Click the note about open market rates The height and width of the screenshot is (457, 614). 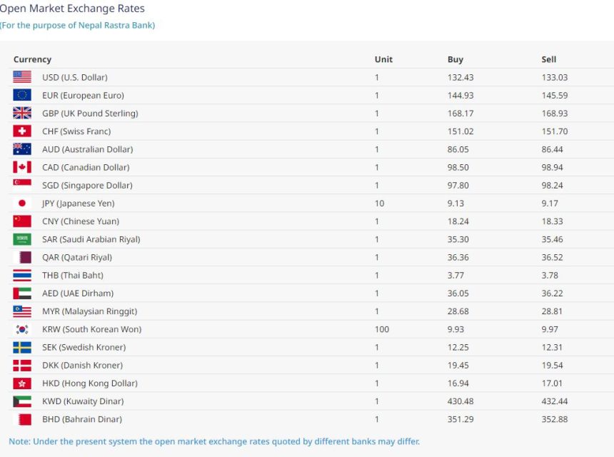(x=214, y=441)
